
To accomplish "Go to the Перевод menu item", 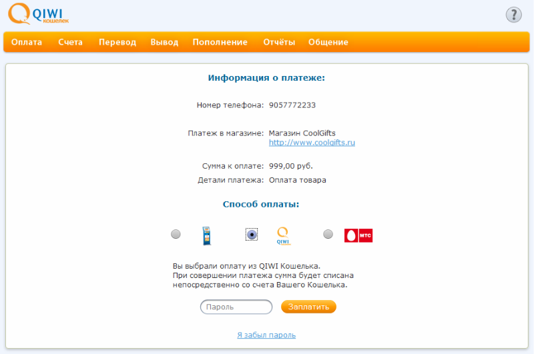I will coord(117,42).
